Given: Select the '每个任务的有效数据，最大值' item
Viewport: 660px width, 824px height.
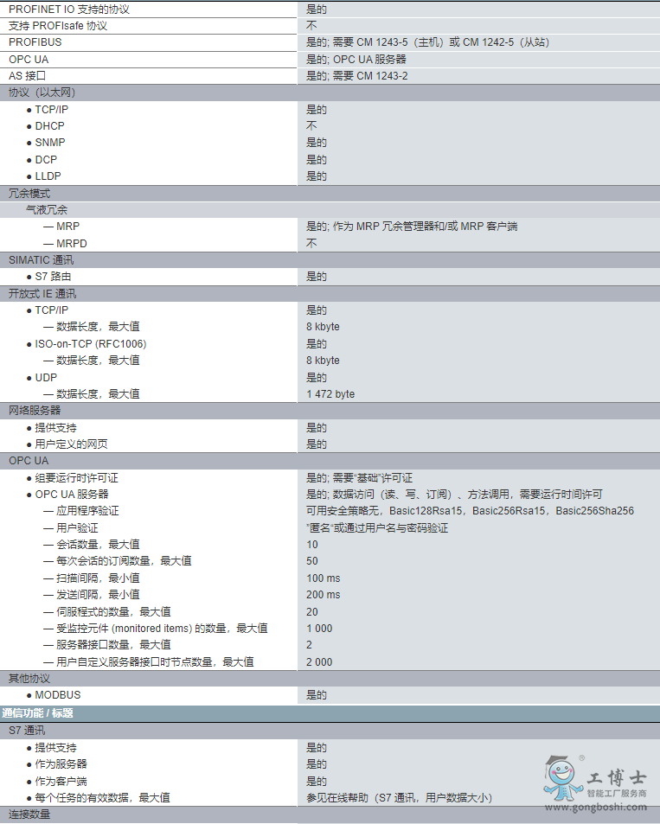Looking at the screenshot, I should point(98,798).
